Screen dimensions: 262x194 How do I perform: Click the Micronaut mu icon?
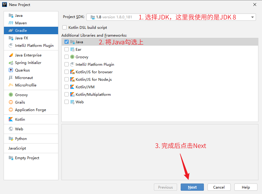[x=11, y=78]
